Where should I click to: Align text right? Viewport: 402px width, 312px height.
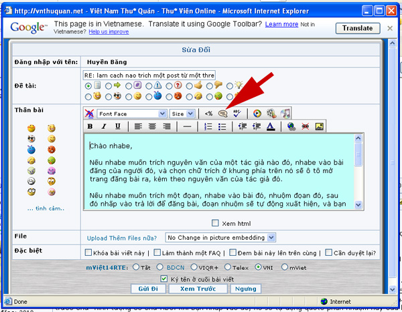point(167,126)
